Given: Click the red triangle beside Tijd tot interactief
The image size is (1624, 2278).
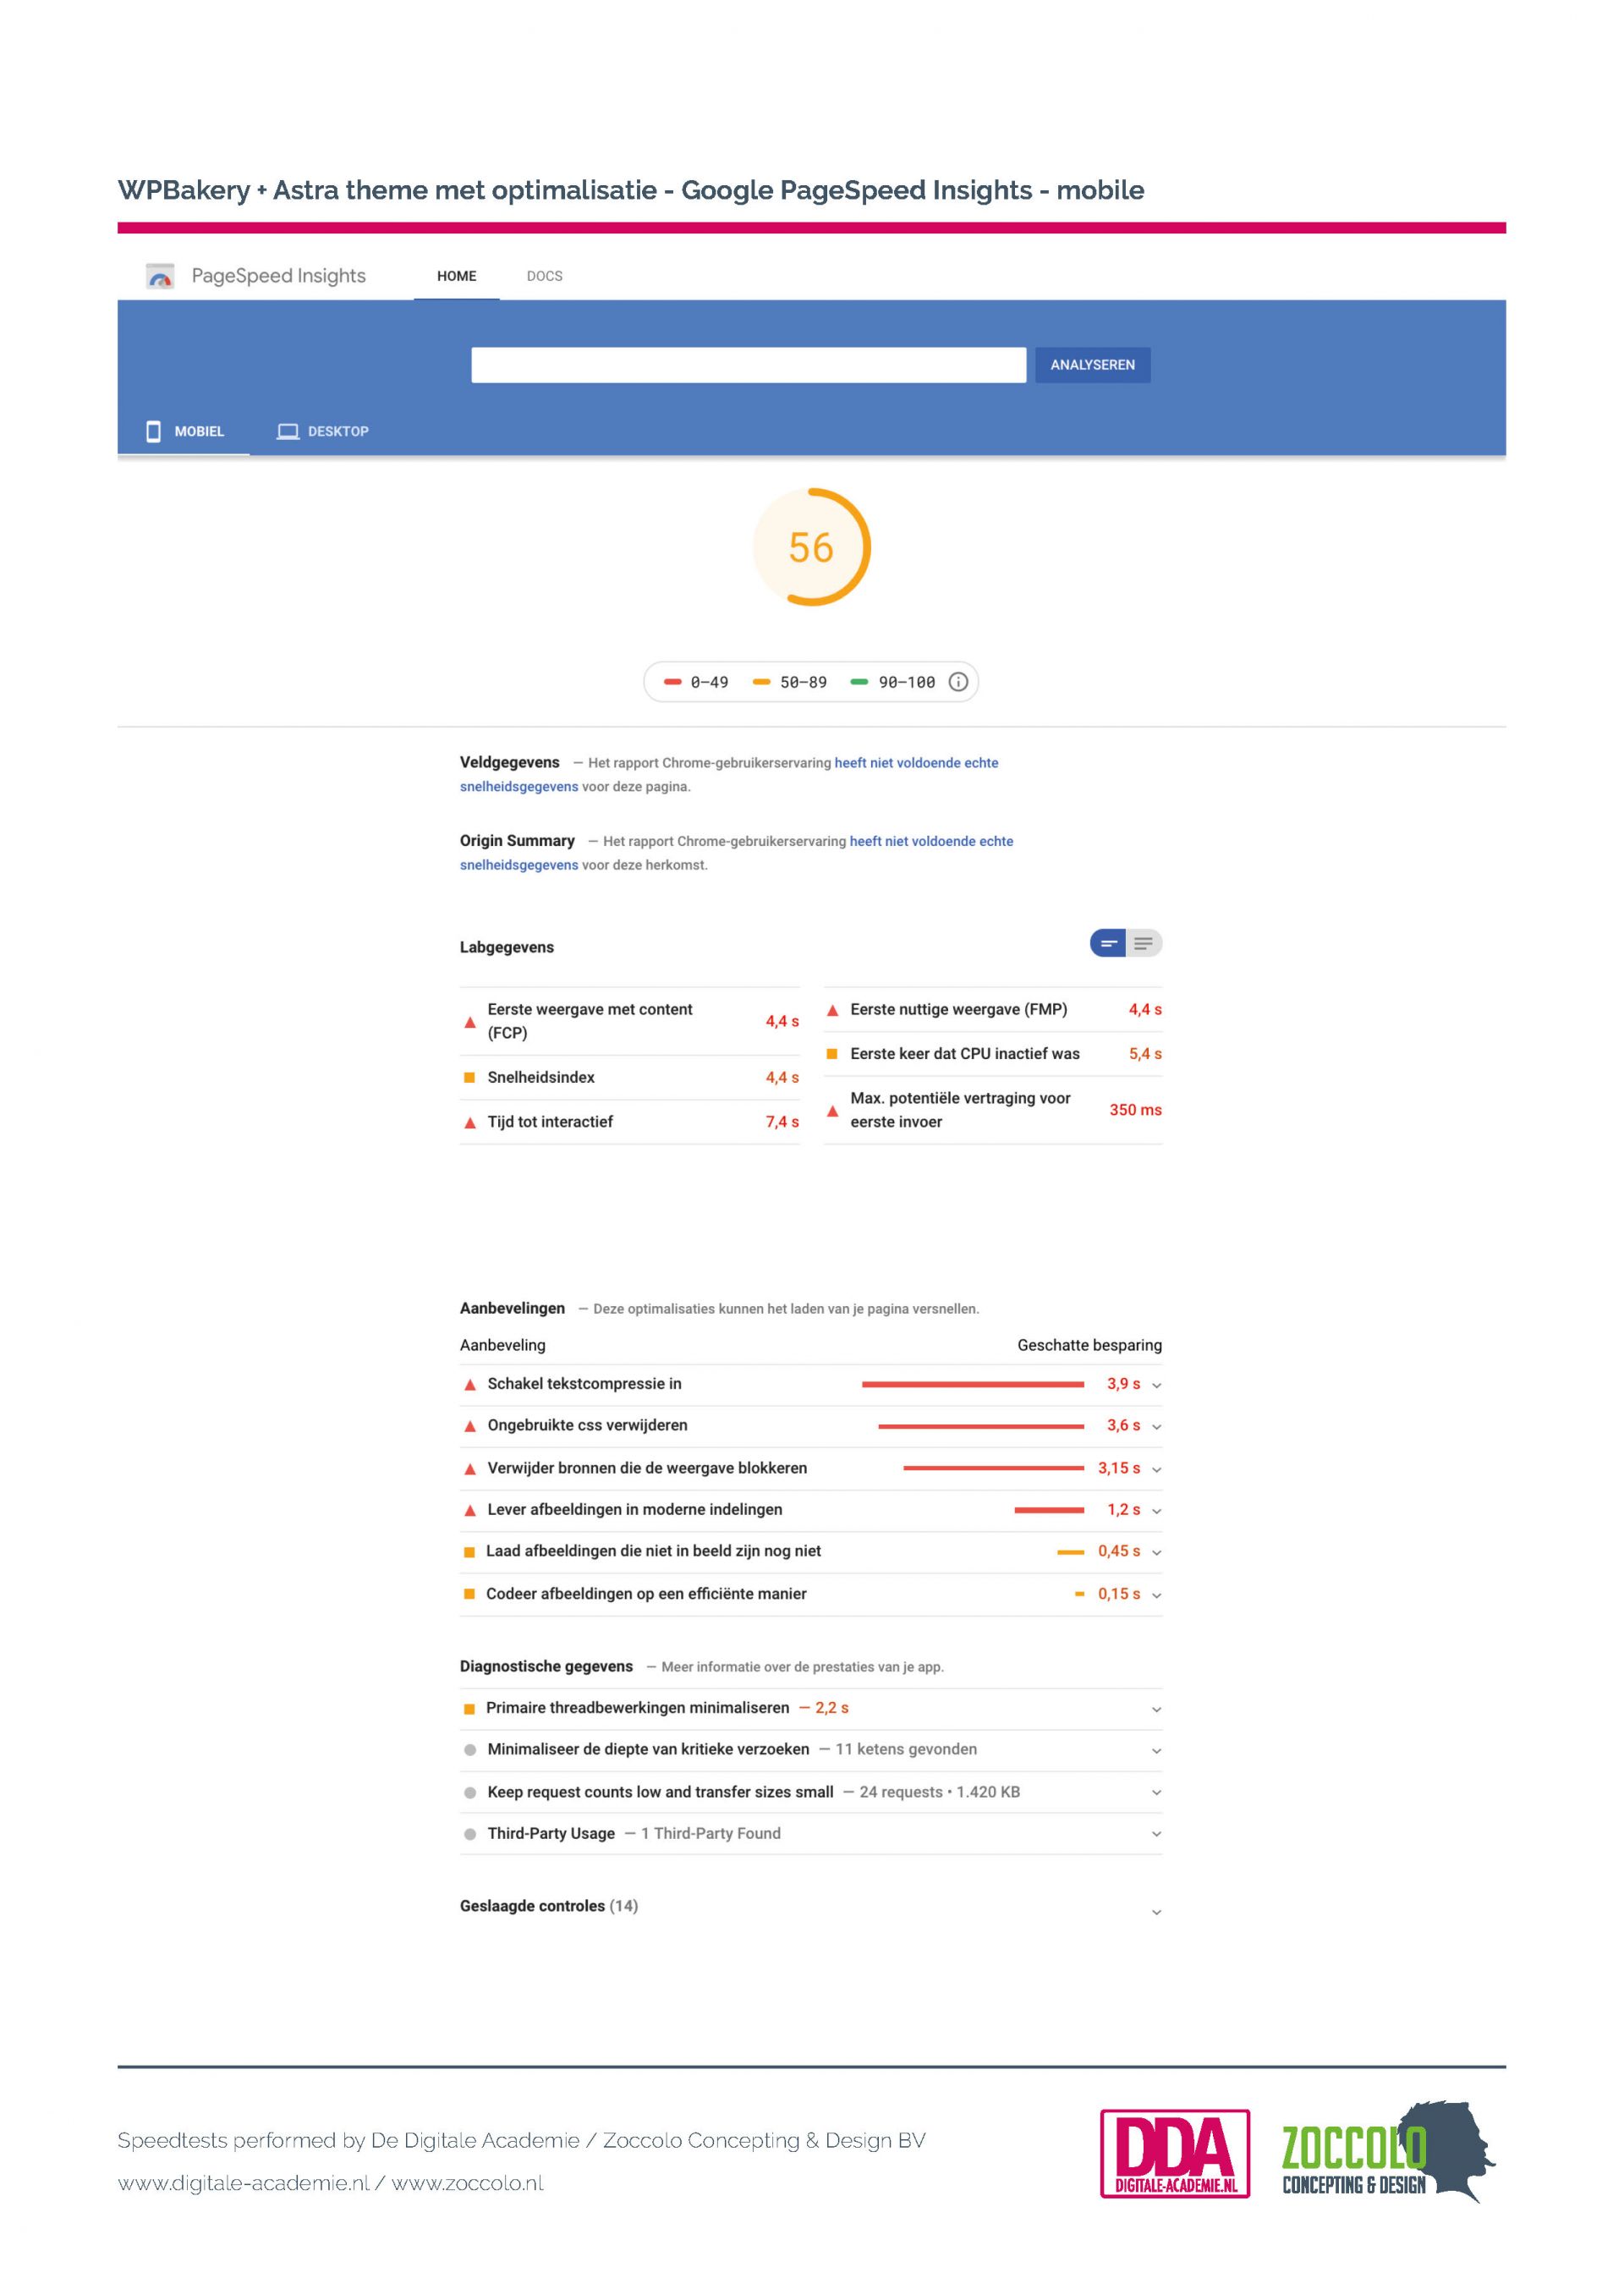Looking at the screenshot, I should pos(470,1122).
